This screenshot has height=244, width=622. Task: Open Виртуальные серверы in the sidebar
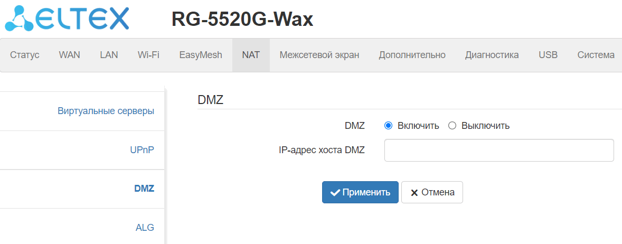click(106, 111)
